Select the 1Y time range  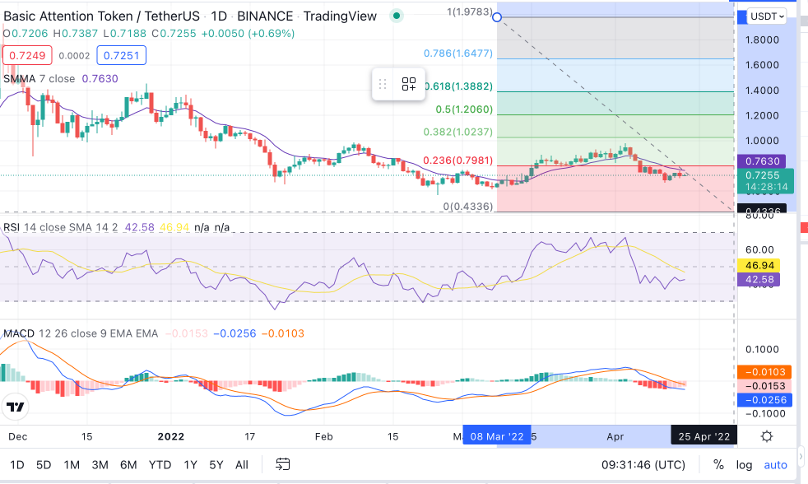coord(191,464)
